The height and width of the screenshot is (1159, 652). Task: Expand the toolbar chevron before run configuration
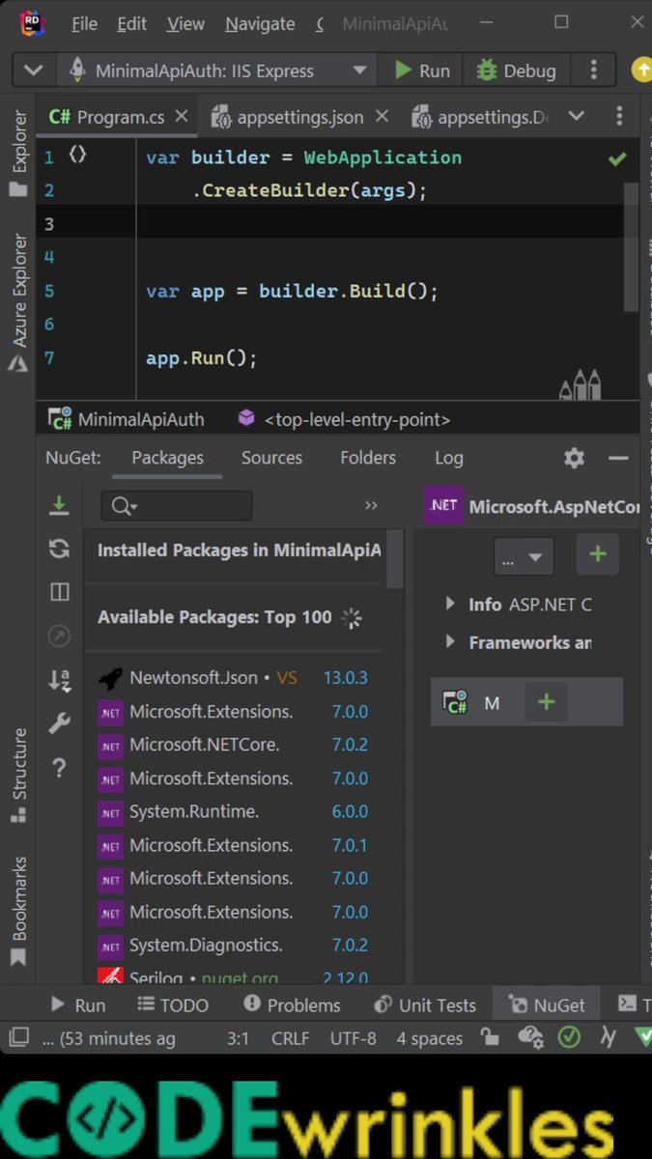[33, 71]
